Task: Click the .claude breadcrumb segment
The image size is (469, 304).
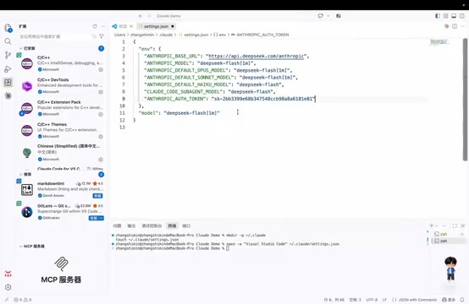Action: pyautogui.click(x=166, y=35)
